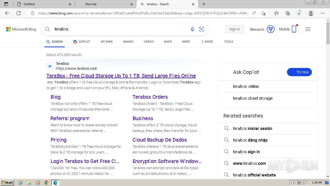This screenshot has height=186, width=330.
Task: Search using voice microphone icon
Action: coord(192,29)
